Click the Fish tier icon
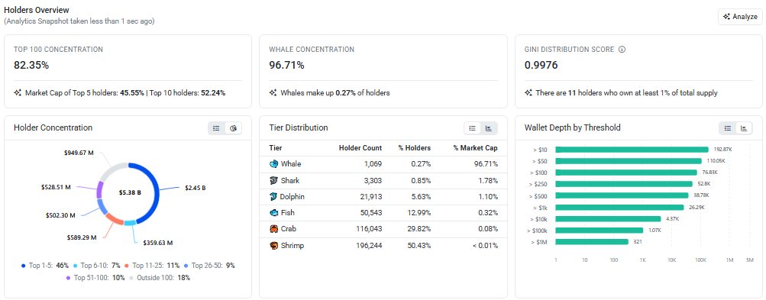 (x=273, y=212)
